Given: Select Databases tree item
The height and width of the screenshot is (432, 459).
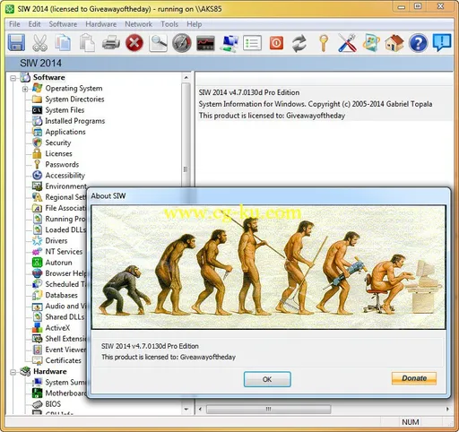Looking at the screenshot, I should [x=61, y=295].
